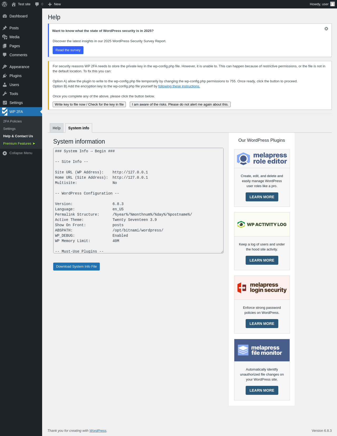Click the WP Activity Log logo

coord(262,224)
